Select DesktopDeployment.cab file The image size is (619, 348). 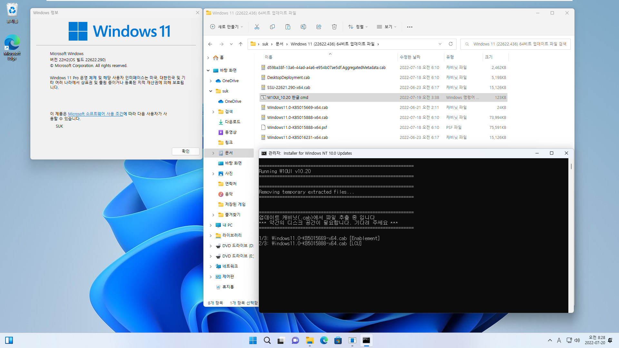[x=384, y=78]
